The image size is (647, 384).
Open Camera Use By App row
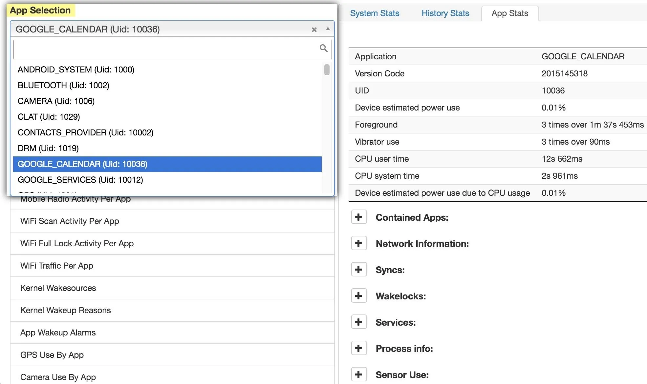[172, 376]
